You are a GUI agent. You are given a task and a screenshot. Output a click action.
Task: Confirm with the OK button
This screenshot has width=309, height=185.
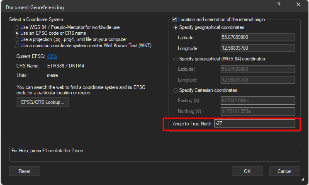click(x=247, y=171)
